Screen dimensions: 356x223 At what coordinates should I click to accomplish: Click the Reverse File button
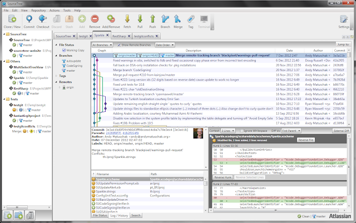306,140
